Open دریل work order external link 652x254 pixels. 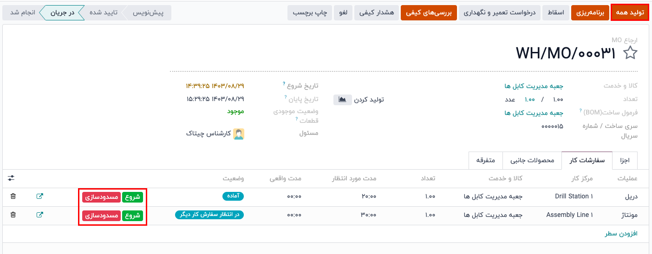click(x=40, y=197)
